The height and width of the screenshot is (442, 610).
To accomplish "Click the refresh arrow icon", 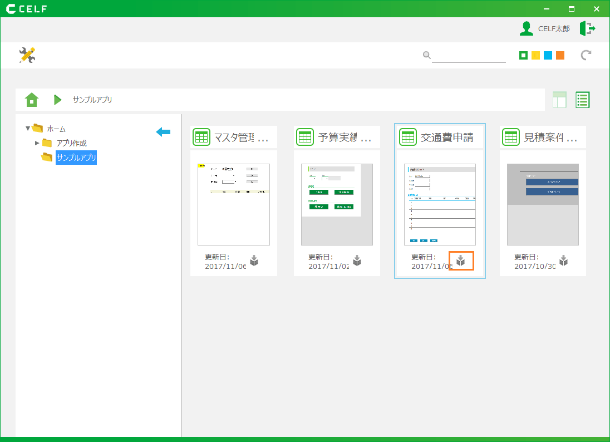I will point(586,55).
